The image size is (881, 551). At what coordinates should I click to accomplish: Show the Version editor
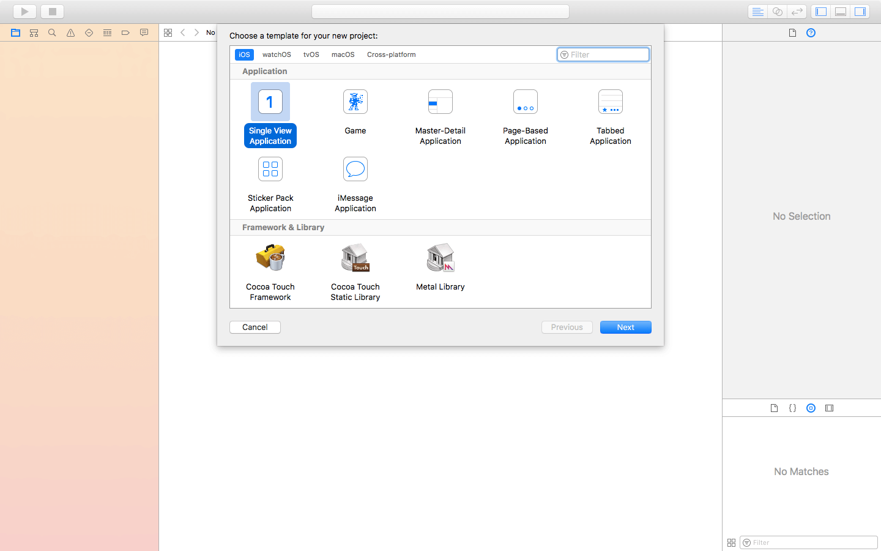(797, 12)
